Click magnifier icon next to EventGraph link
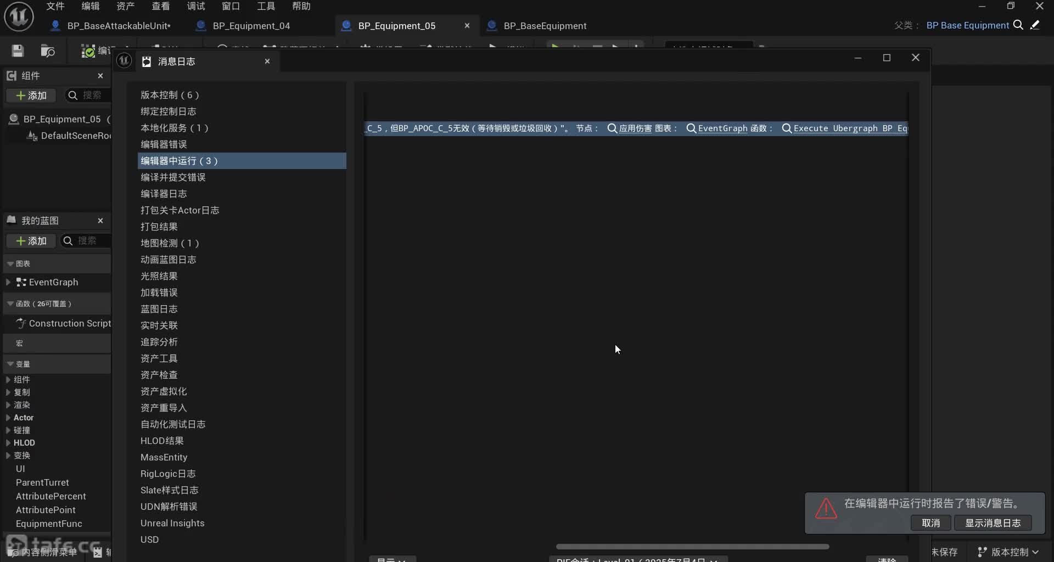This screenshot has width=1054, height=562. 691,128
